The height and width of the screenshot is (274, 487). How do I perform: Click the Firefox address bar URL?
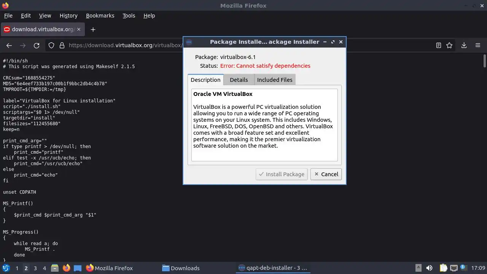pyautogui.click(x=125, y=45)
